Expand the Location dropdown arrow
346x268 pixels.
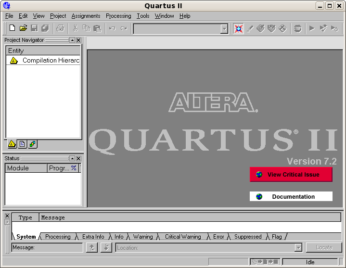pos(298,248)
